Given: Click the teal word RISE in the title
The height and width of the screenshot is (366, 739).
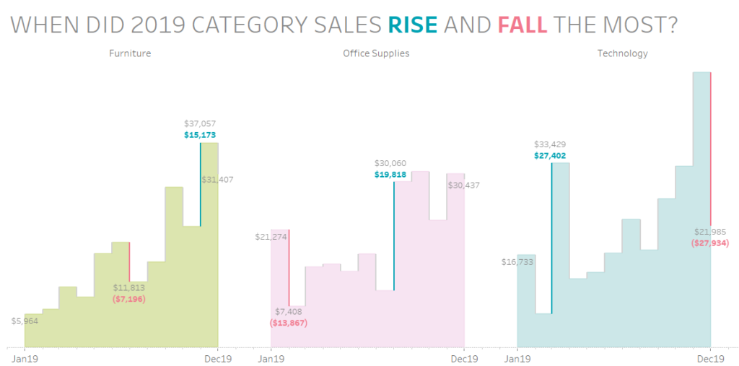Looking at the screenshot, I should tap(413, 26).
